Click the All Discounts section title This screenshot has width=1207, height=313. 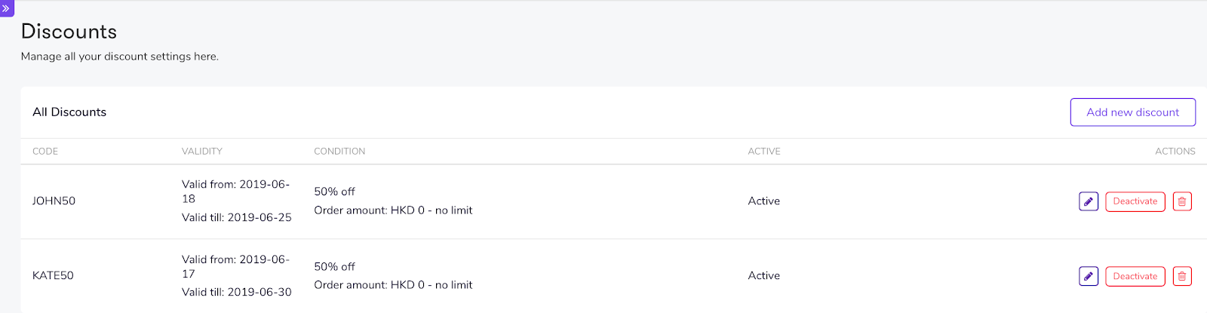[69, 112]
